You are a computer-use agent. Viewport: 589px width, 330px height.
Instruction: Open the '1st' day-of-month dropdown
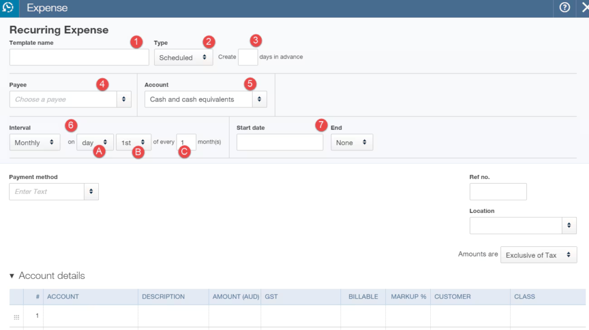tap(133, 142)
